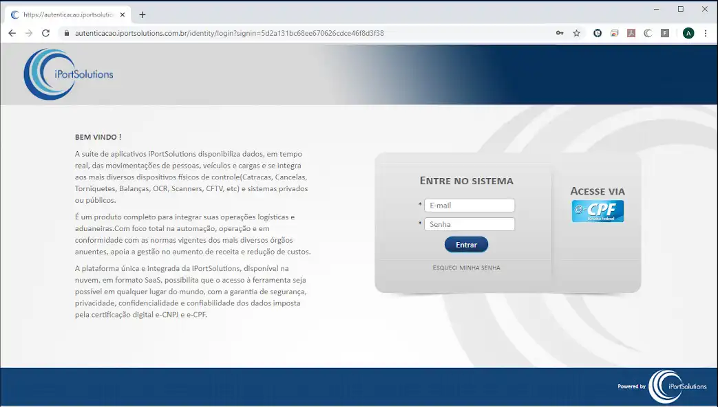
Task: Open the red PDF extension icon
Action: pyautogui.click(x=631, y=33)
